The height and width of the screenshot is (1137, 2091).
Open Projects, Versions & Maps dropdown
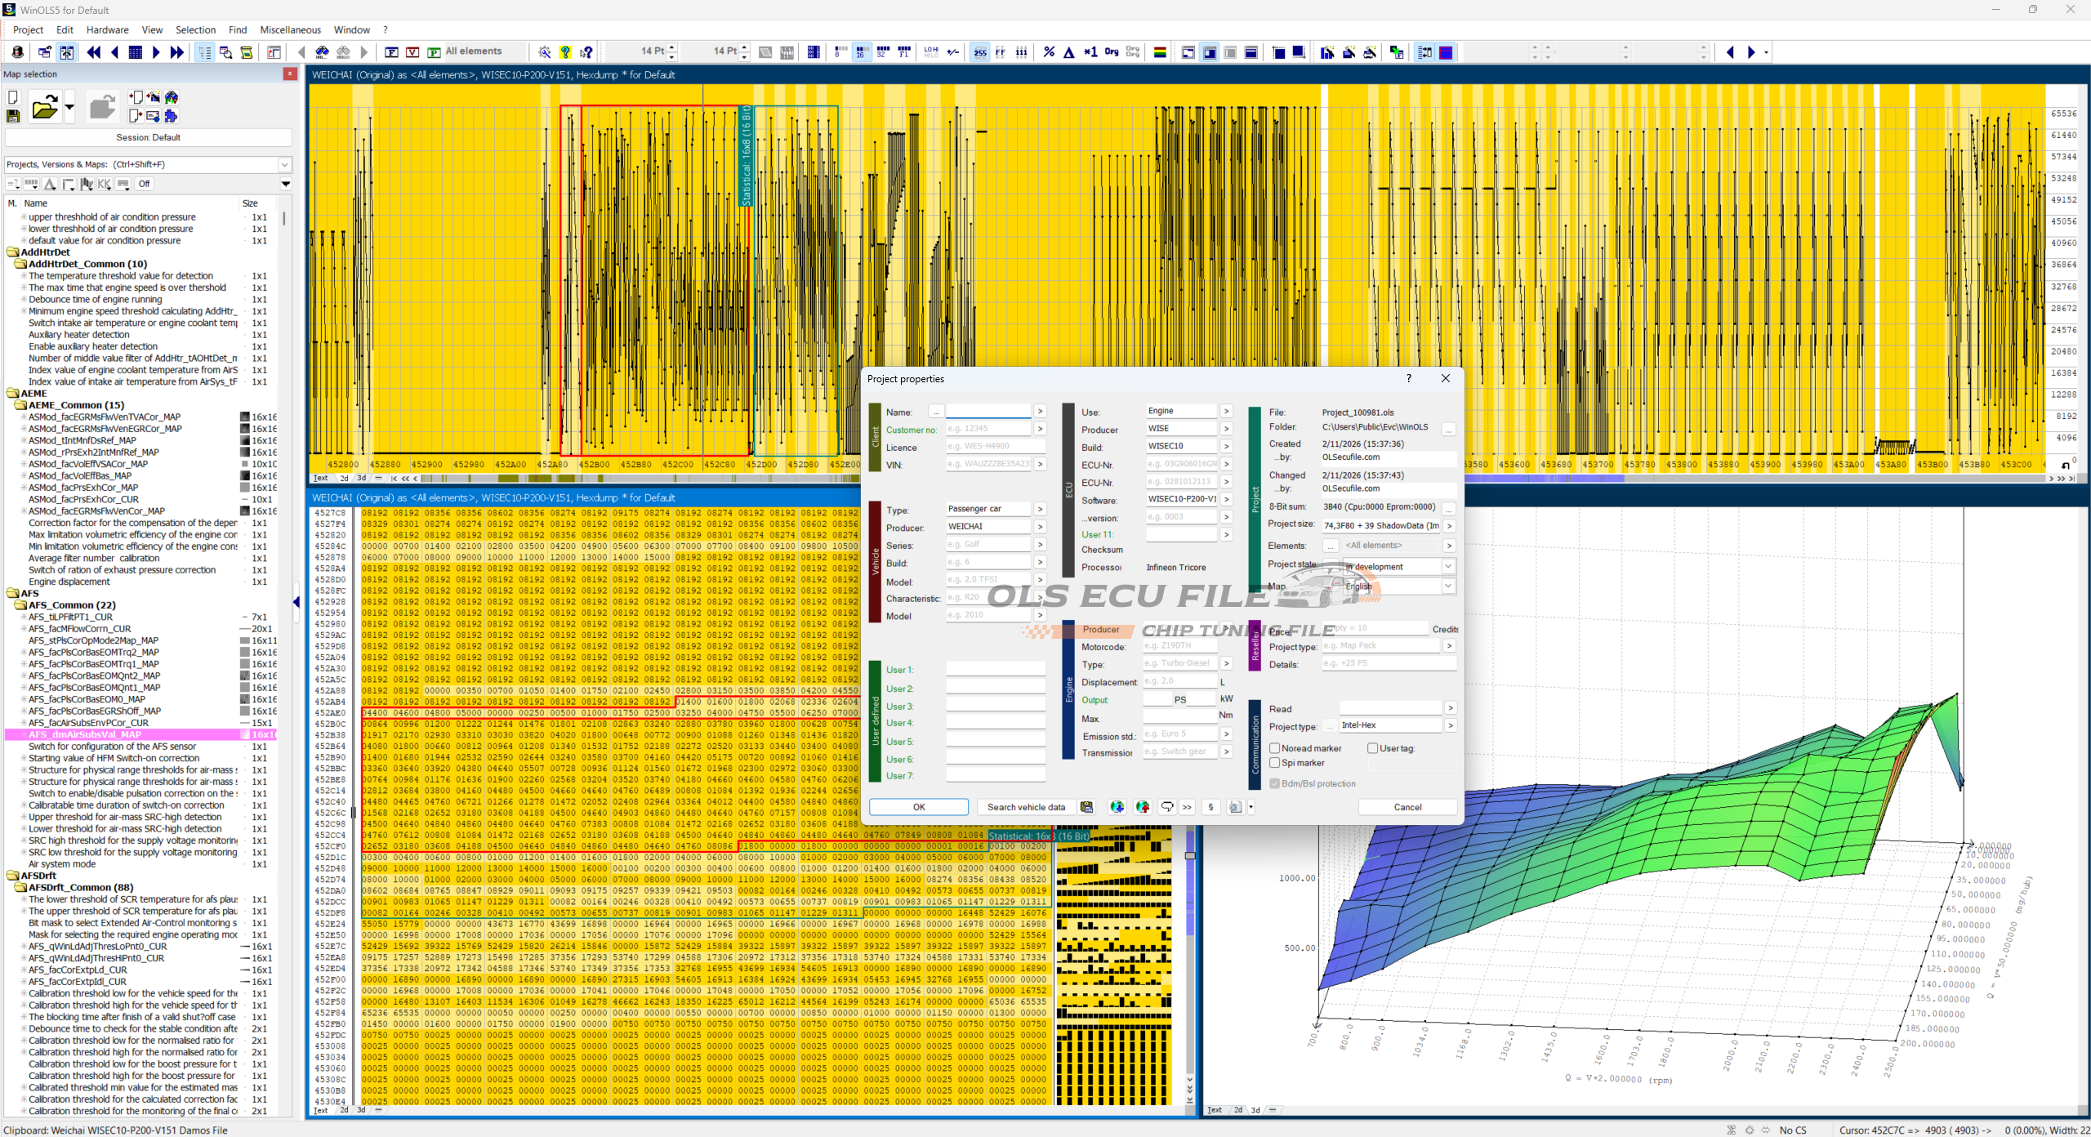[284, 164]
